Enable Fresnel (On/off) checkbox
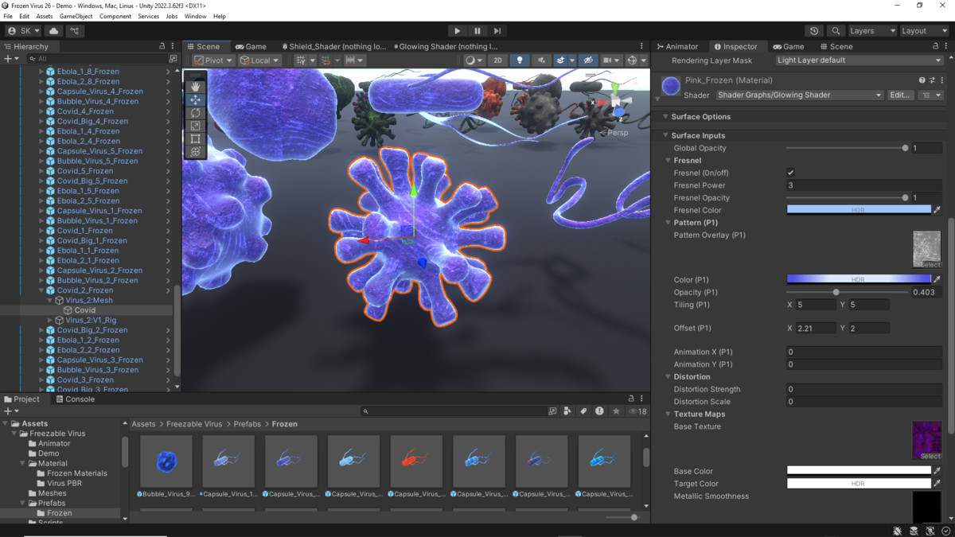Viewport: 955px width, 537px height. [790, 172]
